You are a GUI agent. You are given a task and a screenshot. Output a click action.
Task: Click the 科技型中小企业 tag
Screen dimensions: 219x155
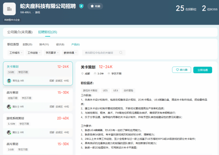click(x=12, y=20)
